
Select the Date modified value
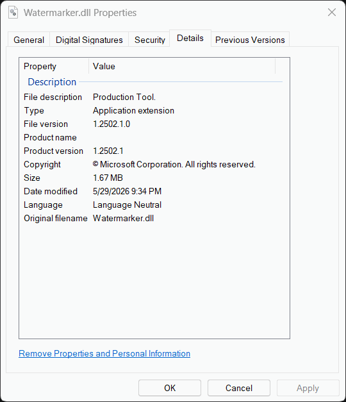(127, 192)
